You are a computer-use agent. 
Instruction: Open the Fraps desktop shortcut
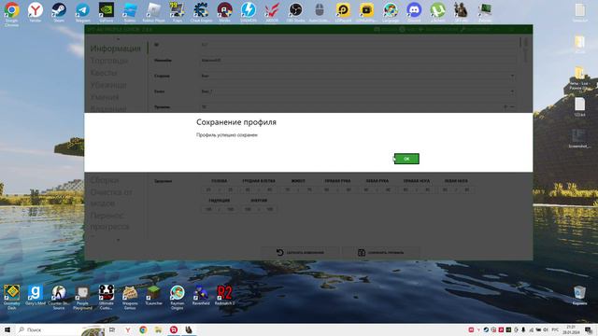coord(177,12)
